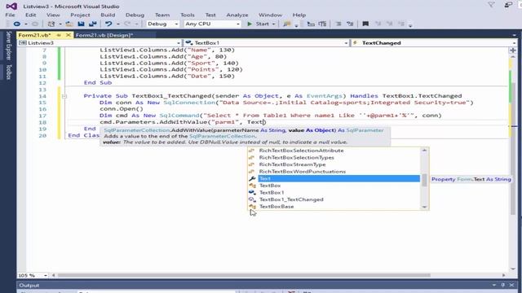Image resolution: width=522 pixels, height=293 pixels.
Task: Click the Find in Files icon
Action: [286, 24]
